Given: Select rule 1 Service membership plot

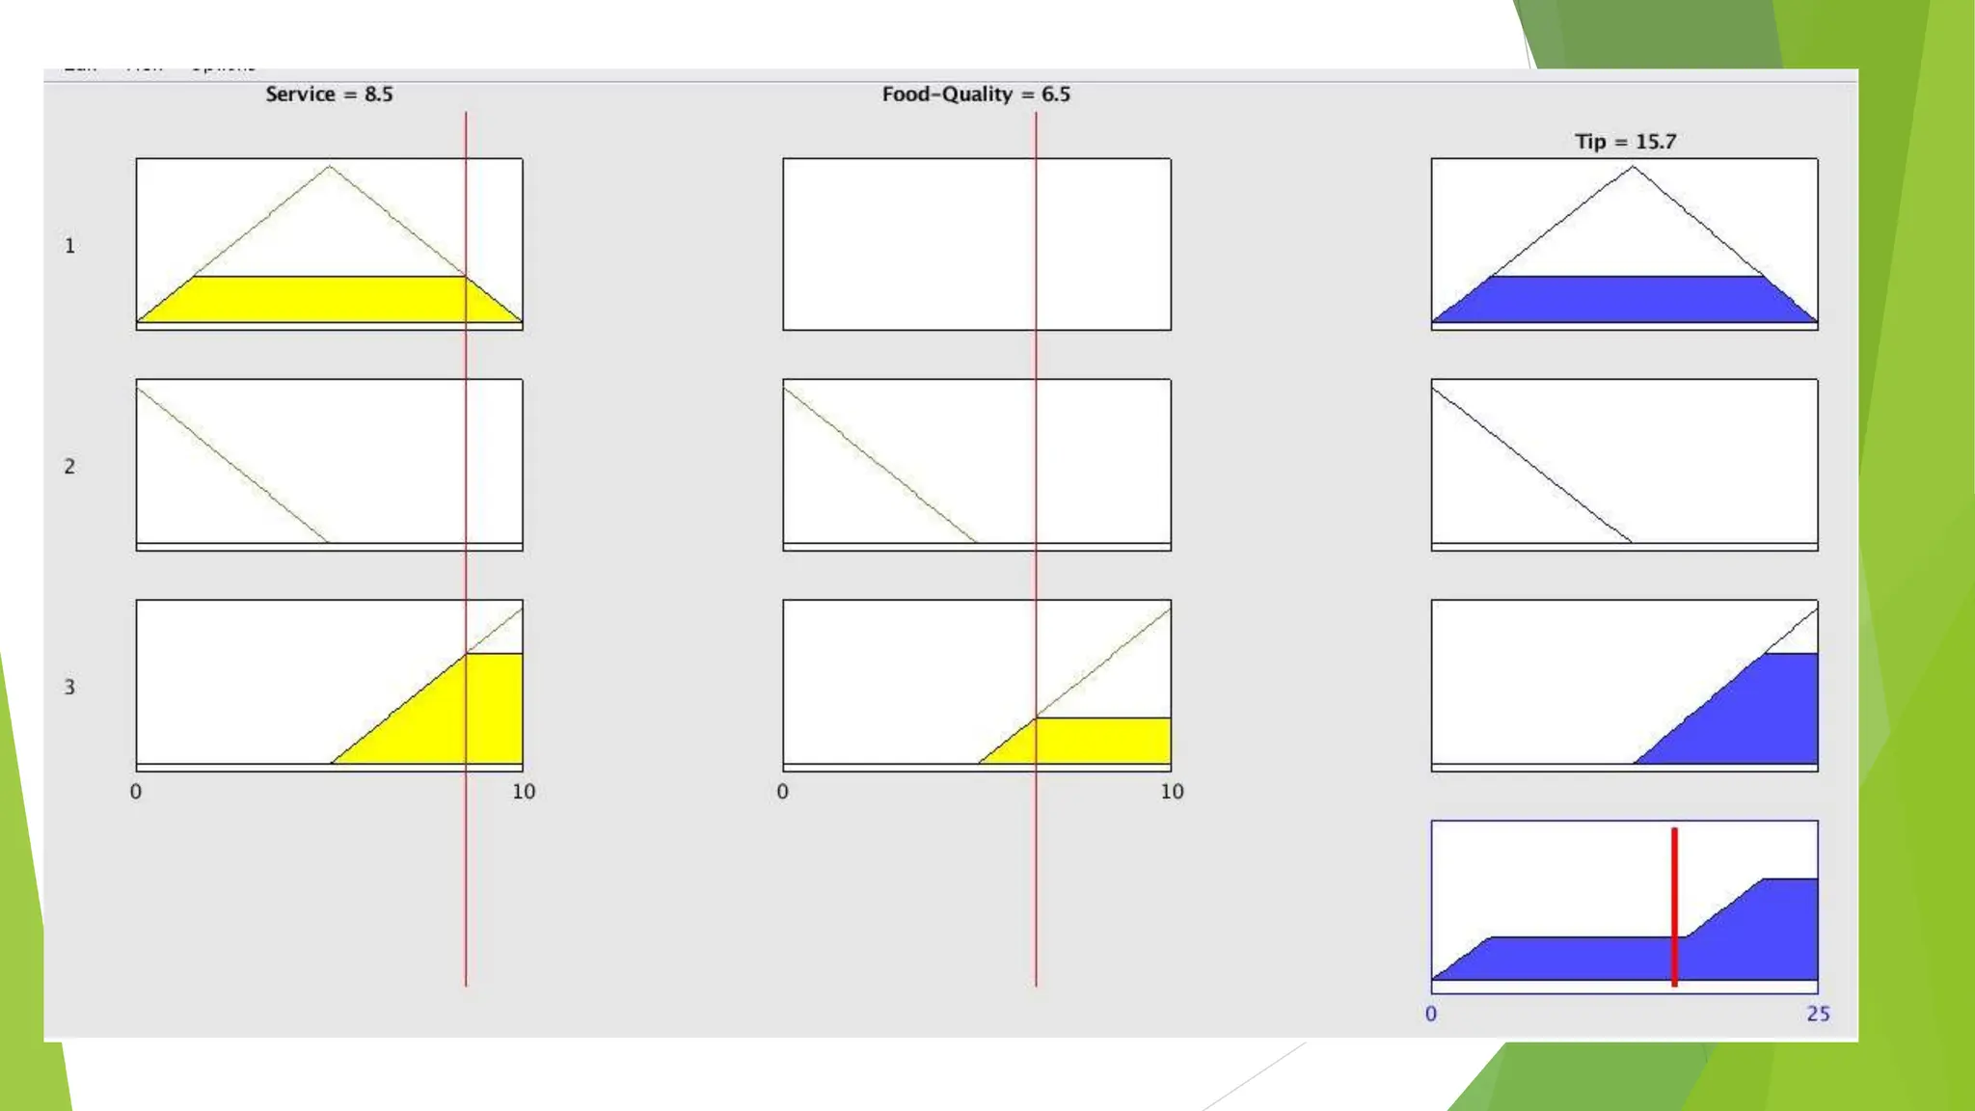Looking at the screenshot, I should (x=329, y=244).
